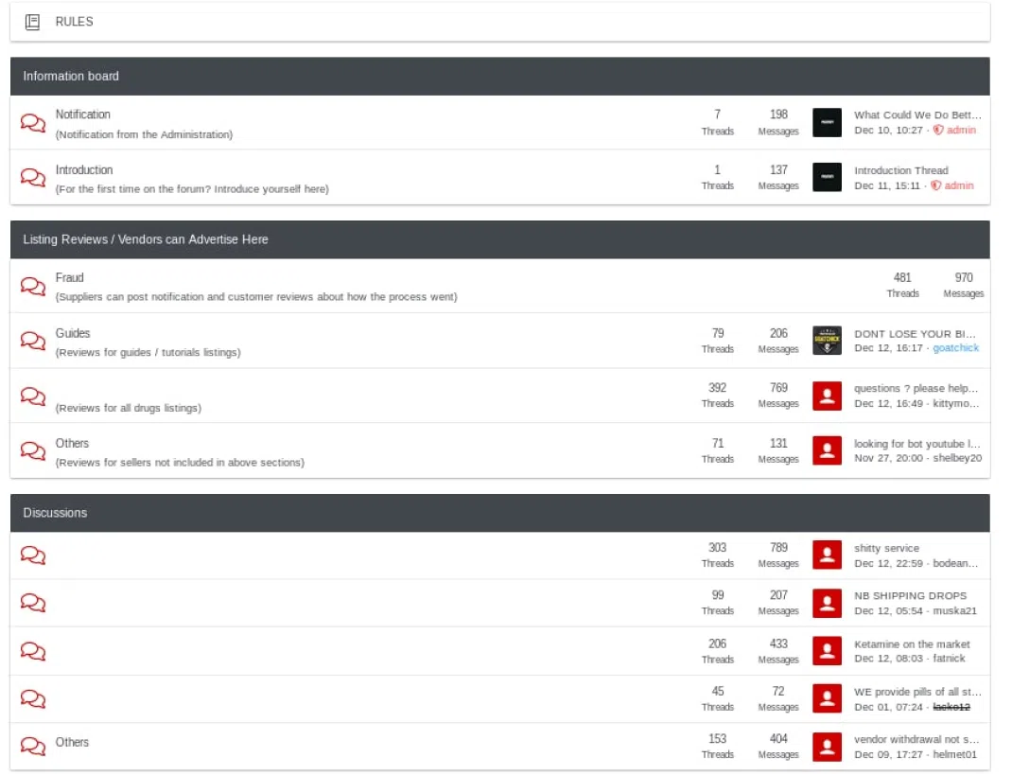Open the Discussions category header
1012x775 pixels.
coord(55,513)
